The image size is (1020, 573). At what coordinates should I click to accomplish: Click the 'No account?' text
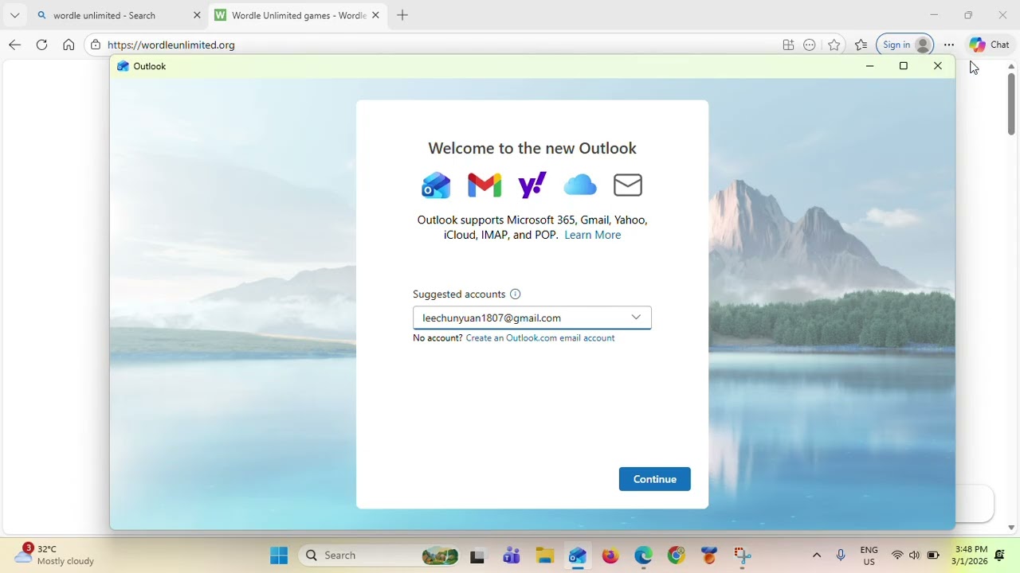tap(437, 338)
